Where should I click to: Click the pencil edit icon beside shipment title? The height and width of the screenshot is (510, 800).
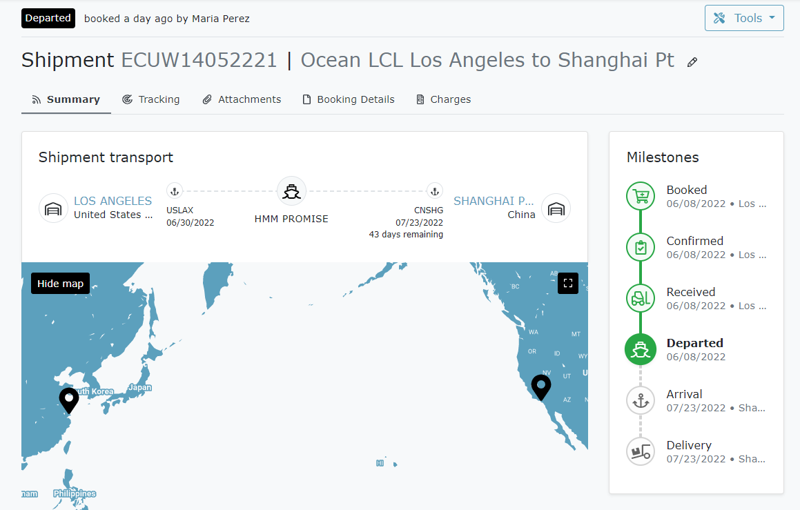[692, 62]
